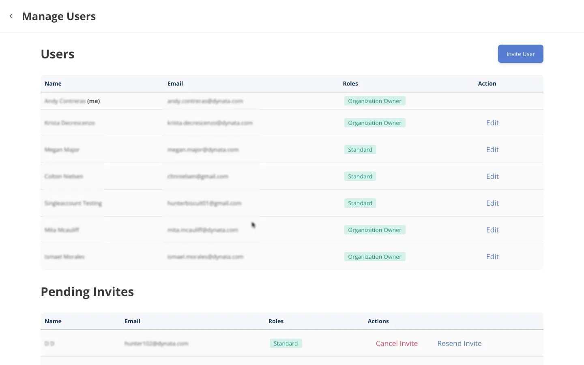
Task: Go back using the left chevron arrow
Action: (x=11, y=16)
